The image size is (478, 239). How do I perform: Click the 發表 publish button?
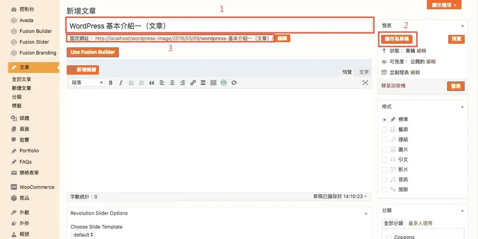[x=456, y=86]
